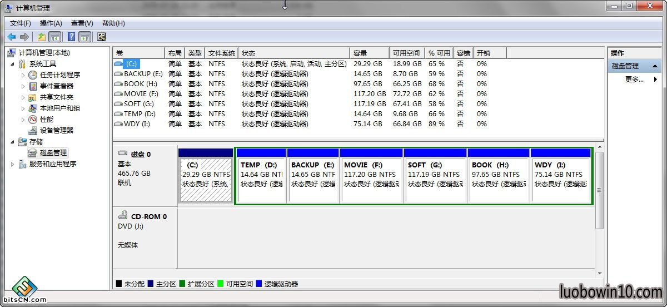Expand the 事件查看器 node
This screenshot has width=667, height=307.
(23, 86)
